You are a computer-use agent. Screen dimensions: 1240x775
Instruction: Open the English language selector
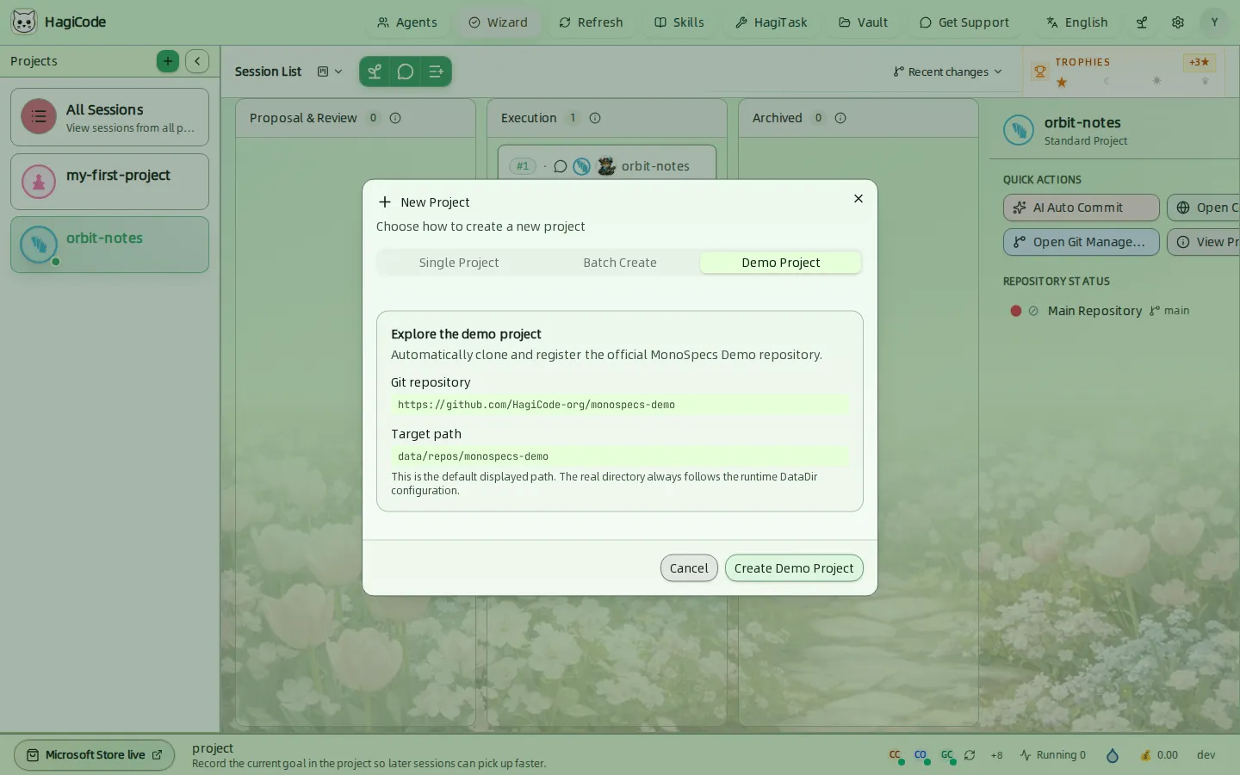[1077, 22]
